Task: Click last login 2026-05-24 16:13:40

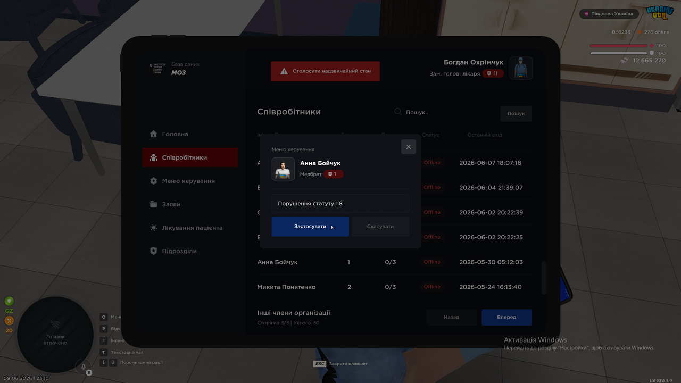Action: [491, 287]
